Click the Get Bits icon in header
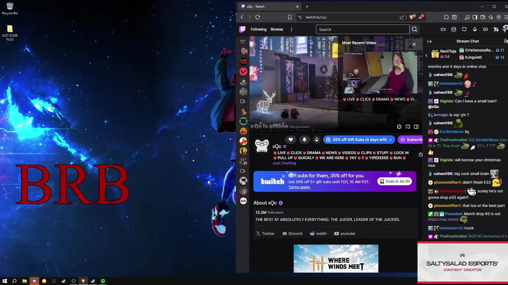 pyautogui.click(x=475, y=29)
